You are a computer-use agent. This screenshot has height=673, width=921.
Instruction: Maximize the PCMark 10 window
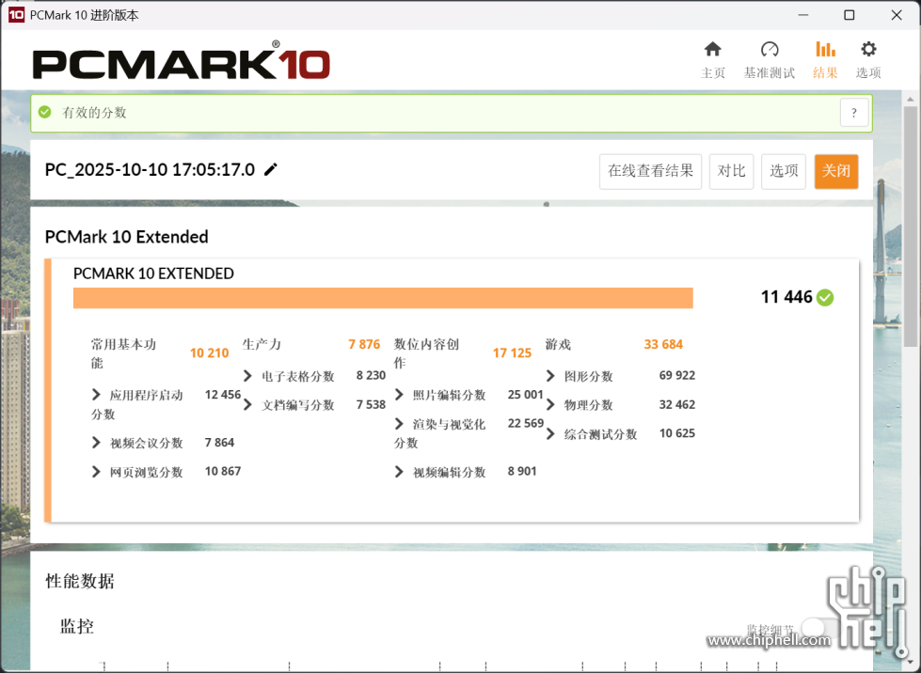click(x=850, y=15)
